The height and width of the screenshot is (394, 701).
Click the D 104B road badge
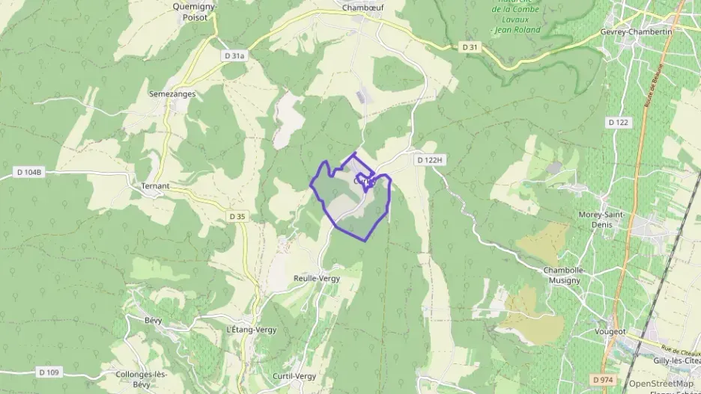point(29,172)
